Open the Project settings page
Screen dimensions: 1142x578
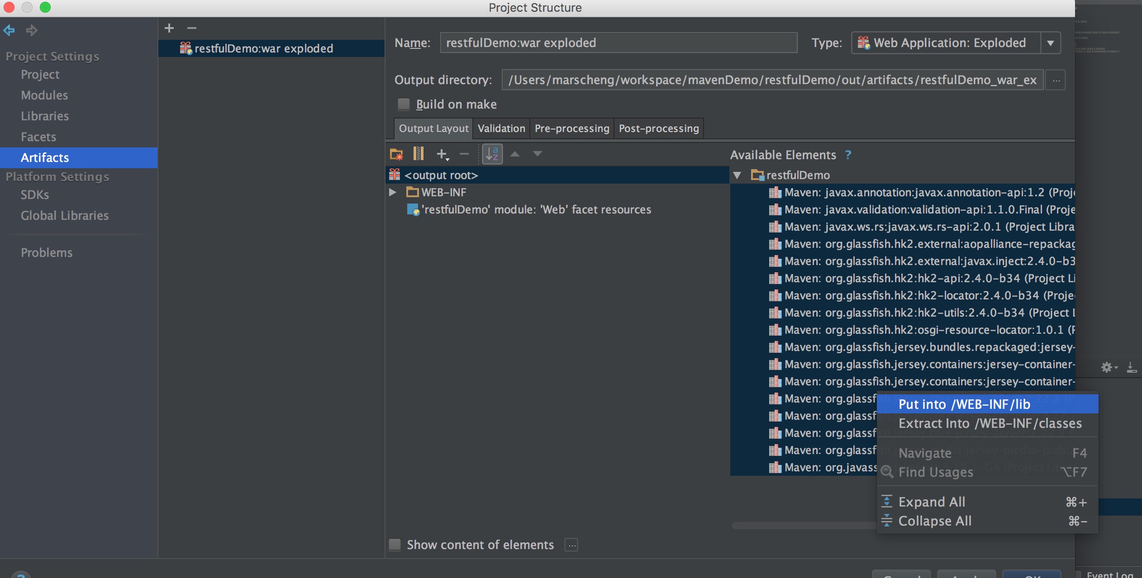[40, 75]
